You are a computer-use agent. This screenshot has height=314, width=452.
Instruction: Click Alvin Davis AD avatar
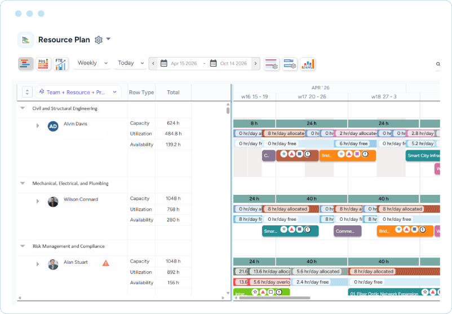tap(53, 127)
